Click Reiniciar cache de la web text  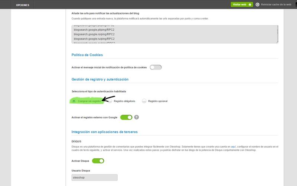click(277, 4)
